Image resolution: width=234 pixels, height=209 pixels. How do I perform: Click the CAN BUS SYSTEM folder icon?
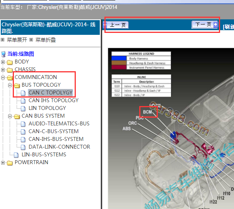pyautogui.click(x=17, y=116)
